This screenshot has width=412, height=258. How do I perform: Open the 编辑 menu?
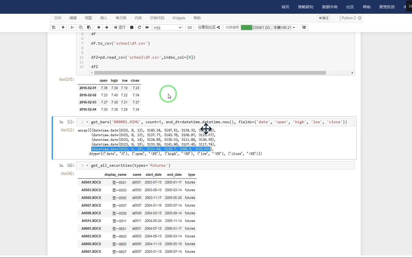click(x=73, y=18)
